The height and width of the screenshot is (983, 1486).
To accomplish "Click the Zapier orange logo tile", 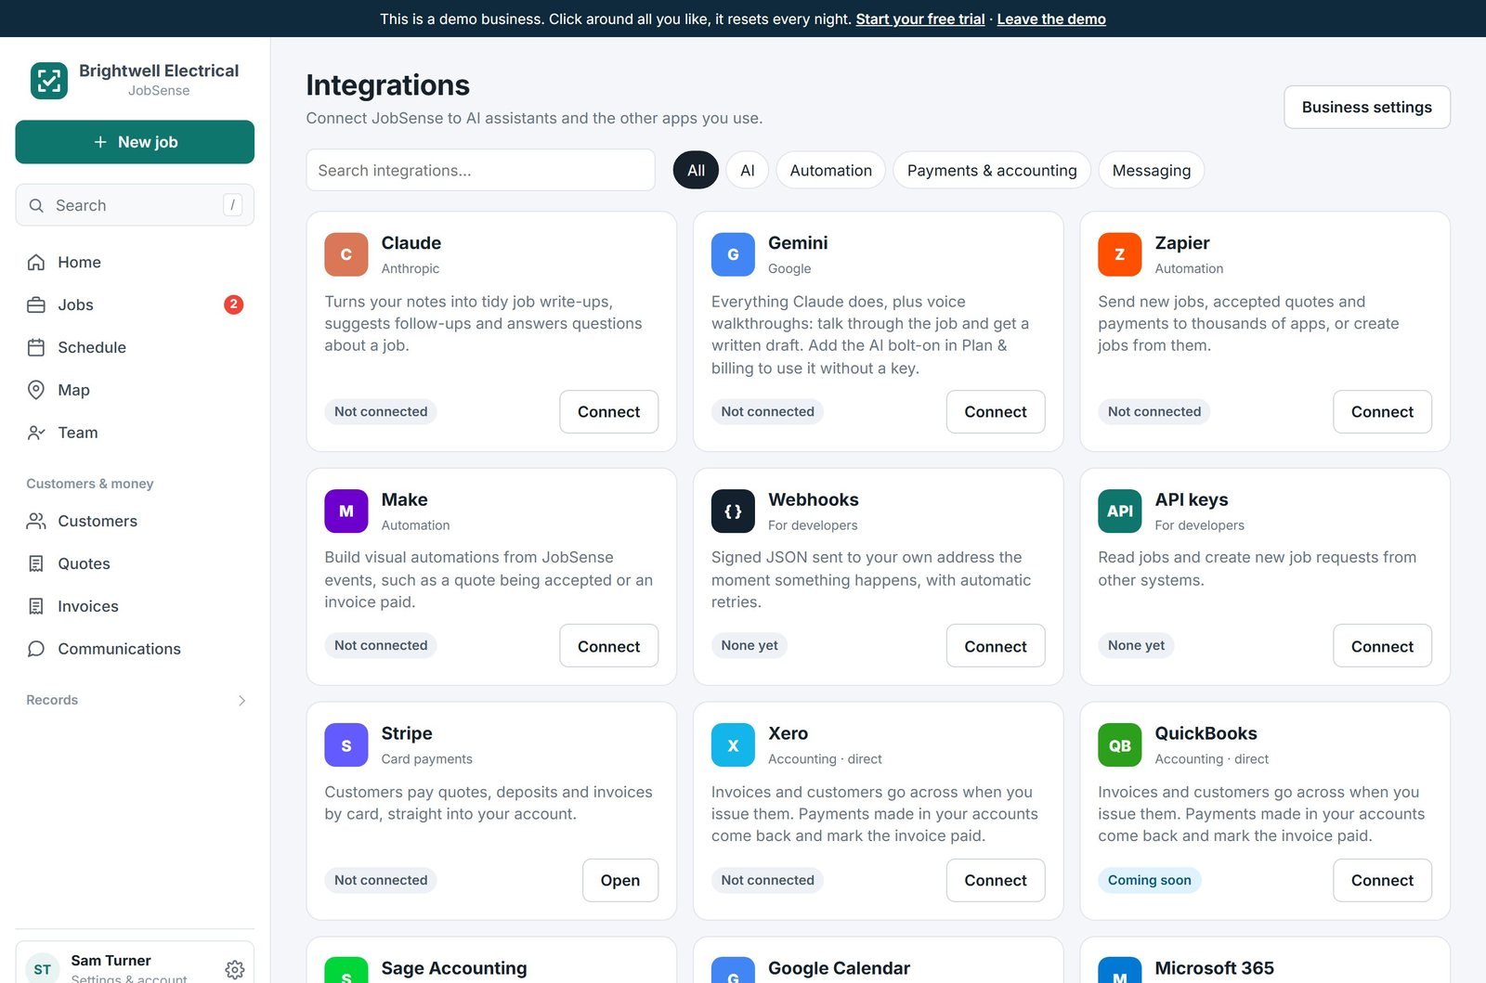I will tap(1120, 254).
